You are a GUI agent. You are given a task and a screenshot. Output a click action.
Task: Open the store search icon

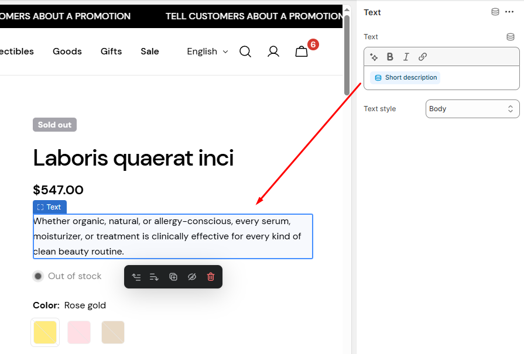[x=245, y=51]
